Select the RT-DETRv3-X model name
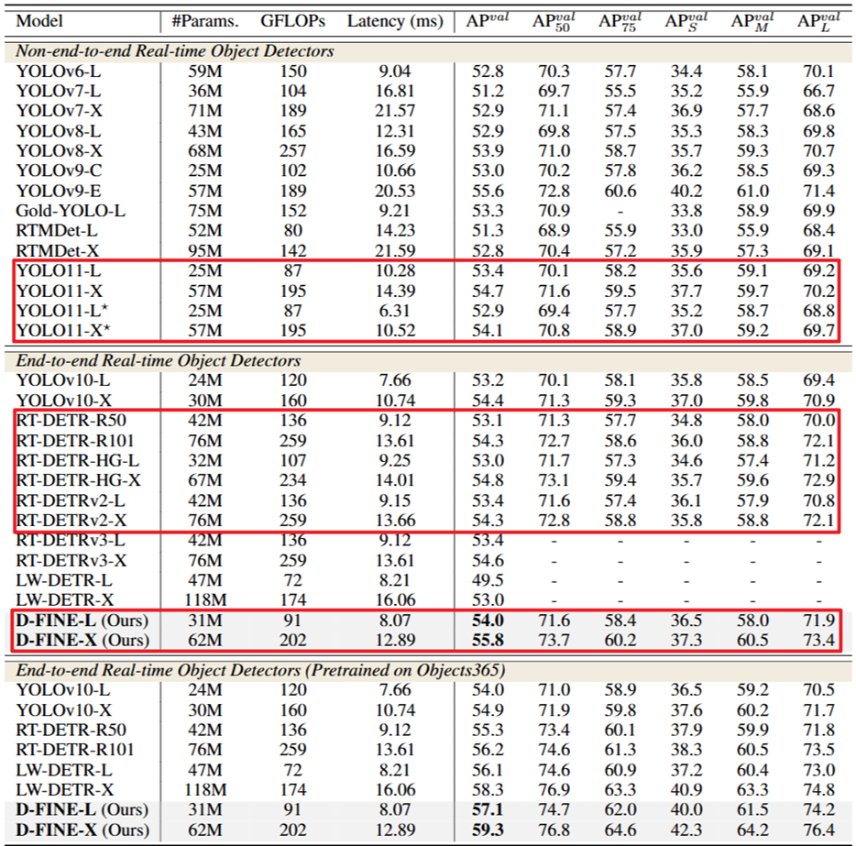Image resolution: width=856 pixels, height=846 pixels. [71, 561]
